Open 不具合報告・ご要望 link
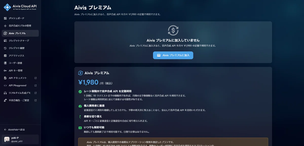This screenshot has width=304, height=146. 20,100
